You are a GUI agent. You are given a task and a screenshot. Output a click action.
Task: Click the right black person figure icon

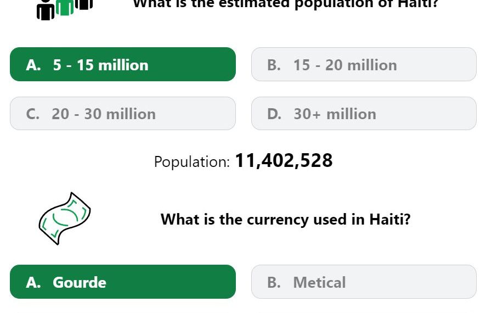tap(83, 4)
